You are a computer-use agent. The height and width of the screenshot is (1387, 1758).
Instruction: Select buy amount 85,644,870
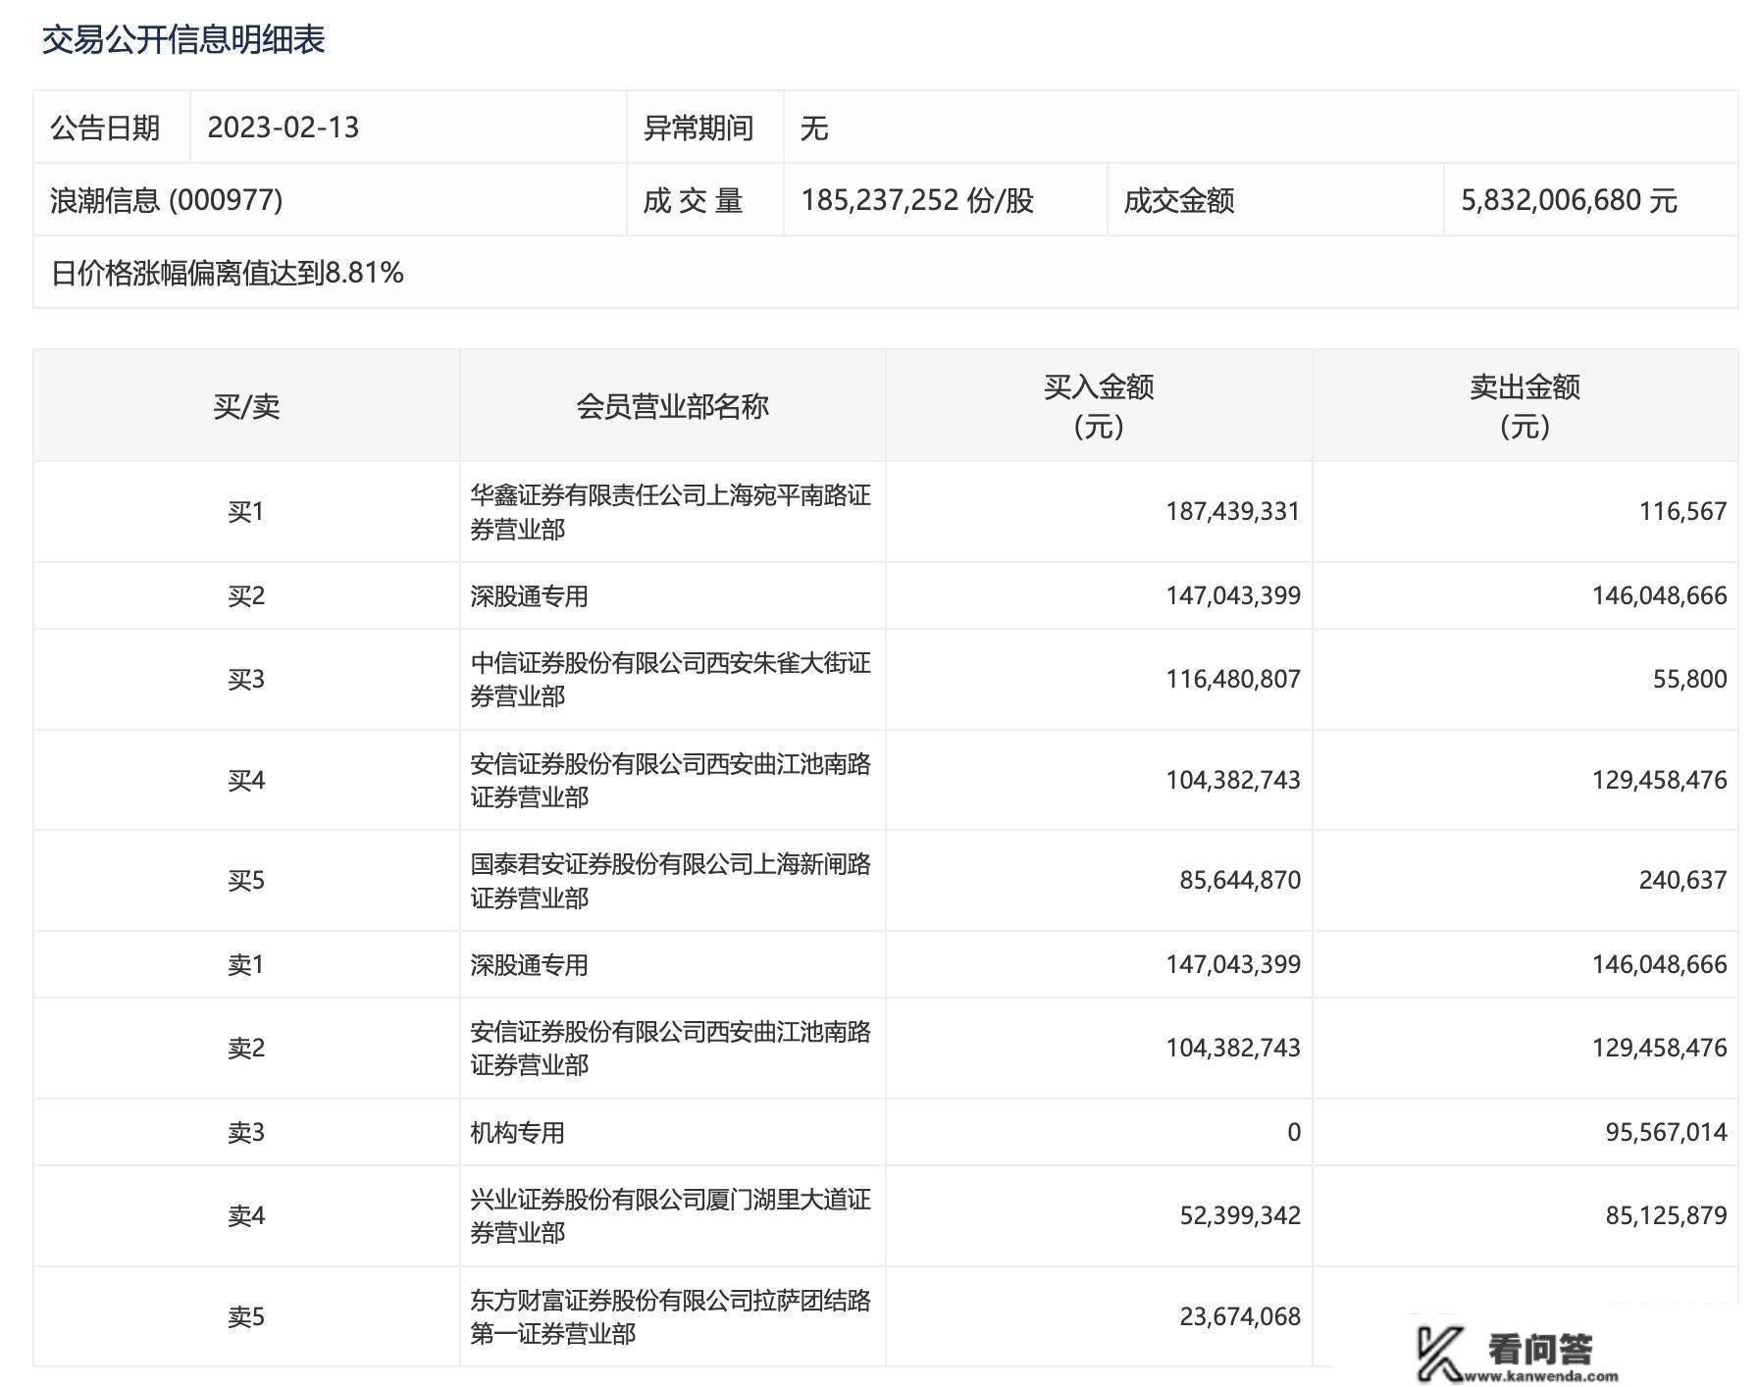coord(1240,880)
